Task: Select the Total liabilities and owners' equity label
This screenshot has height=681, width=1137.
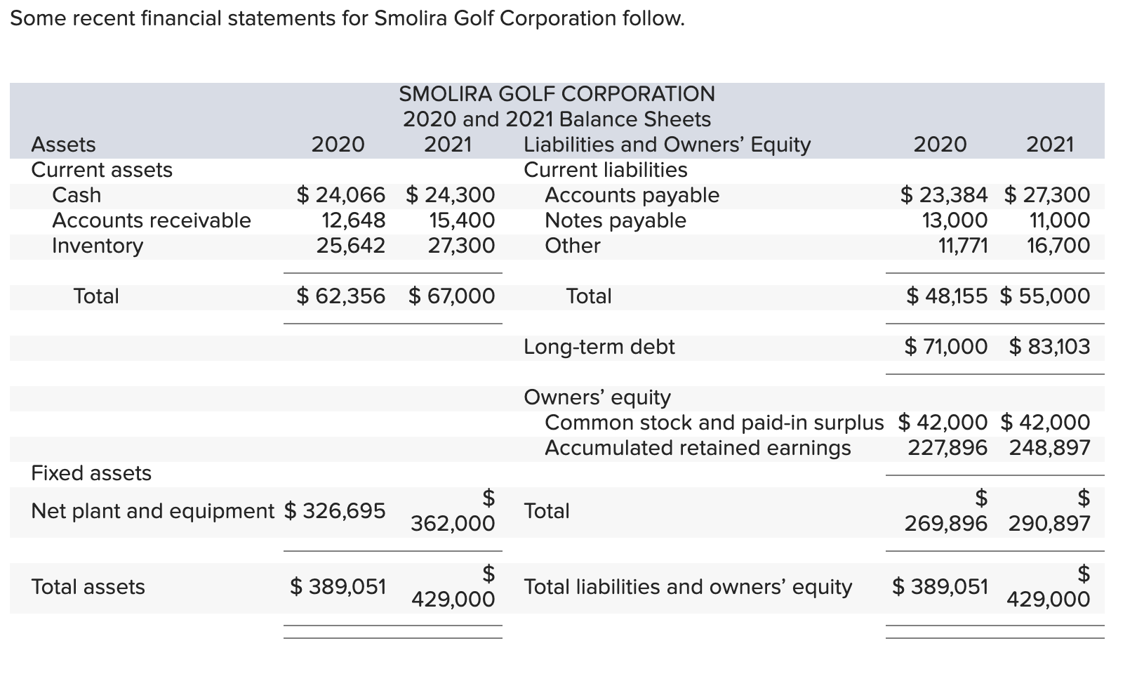Action: coord(688,586)
